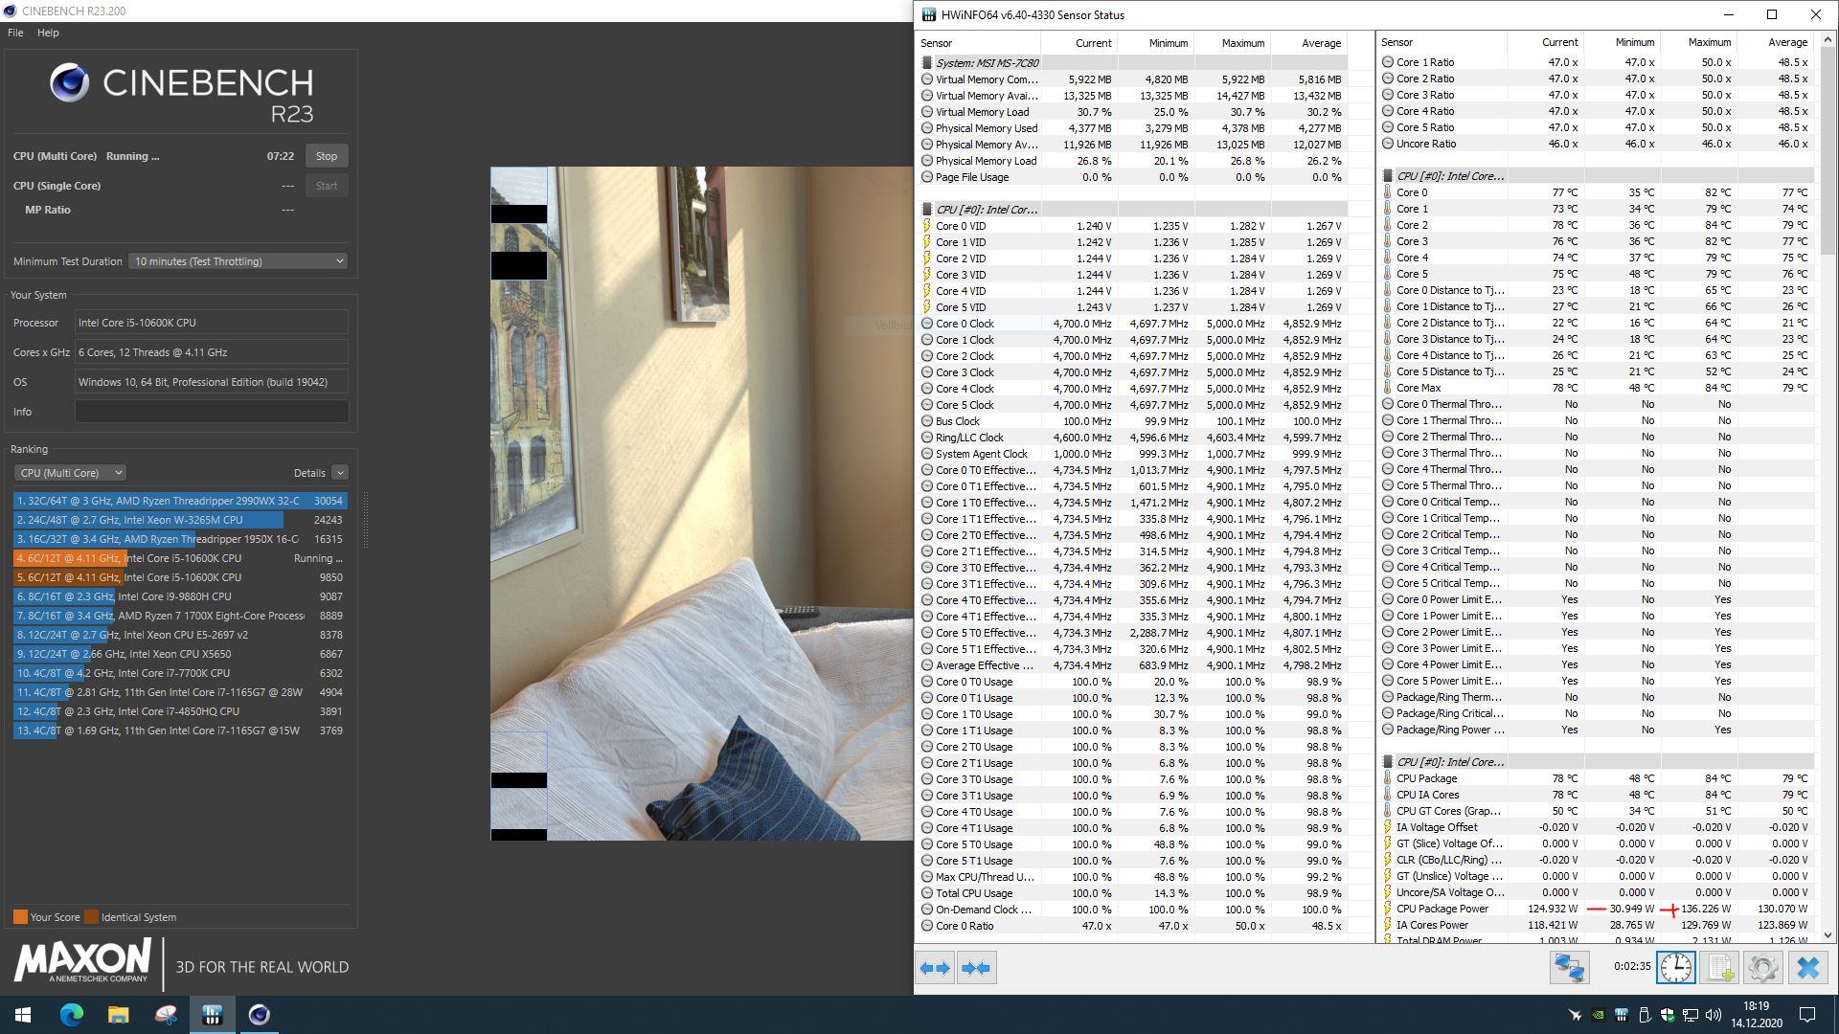Click into the Info text field
The height and width of the screenshot is (1034, 1839).
click(212, 412)
